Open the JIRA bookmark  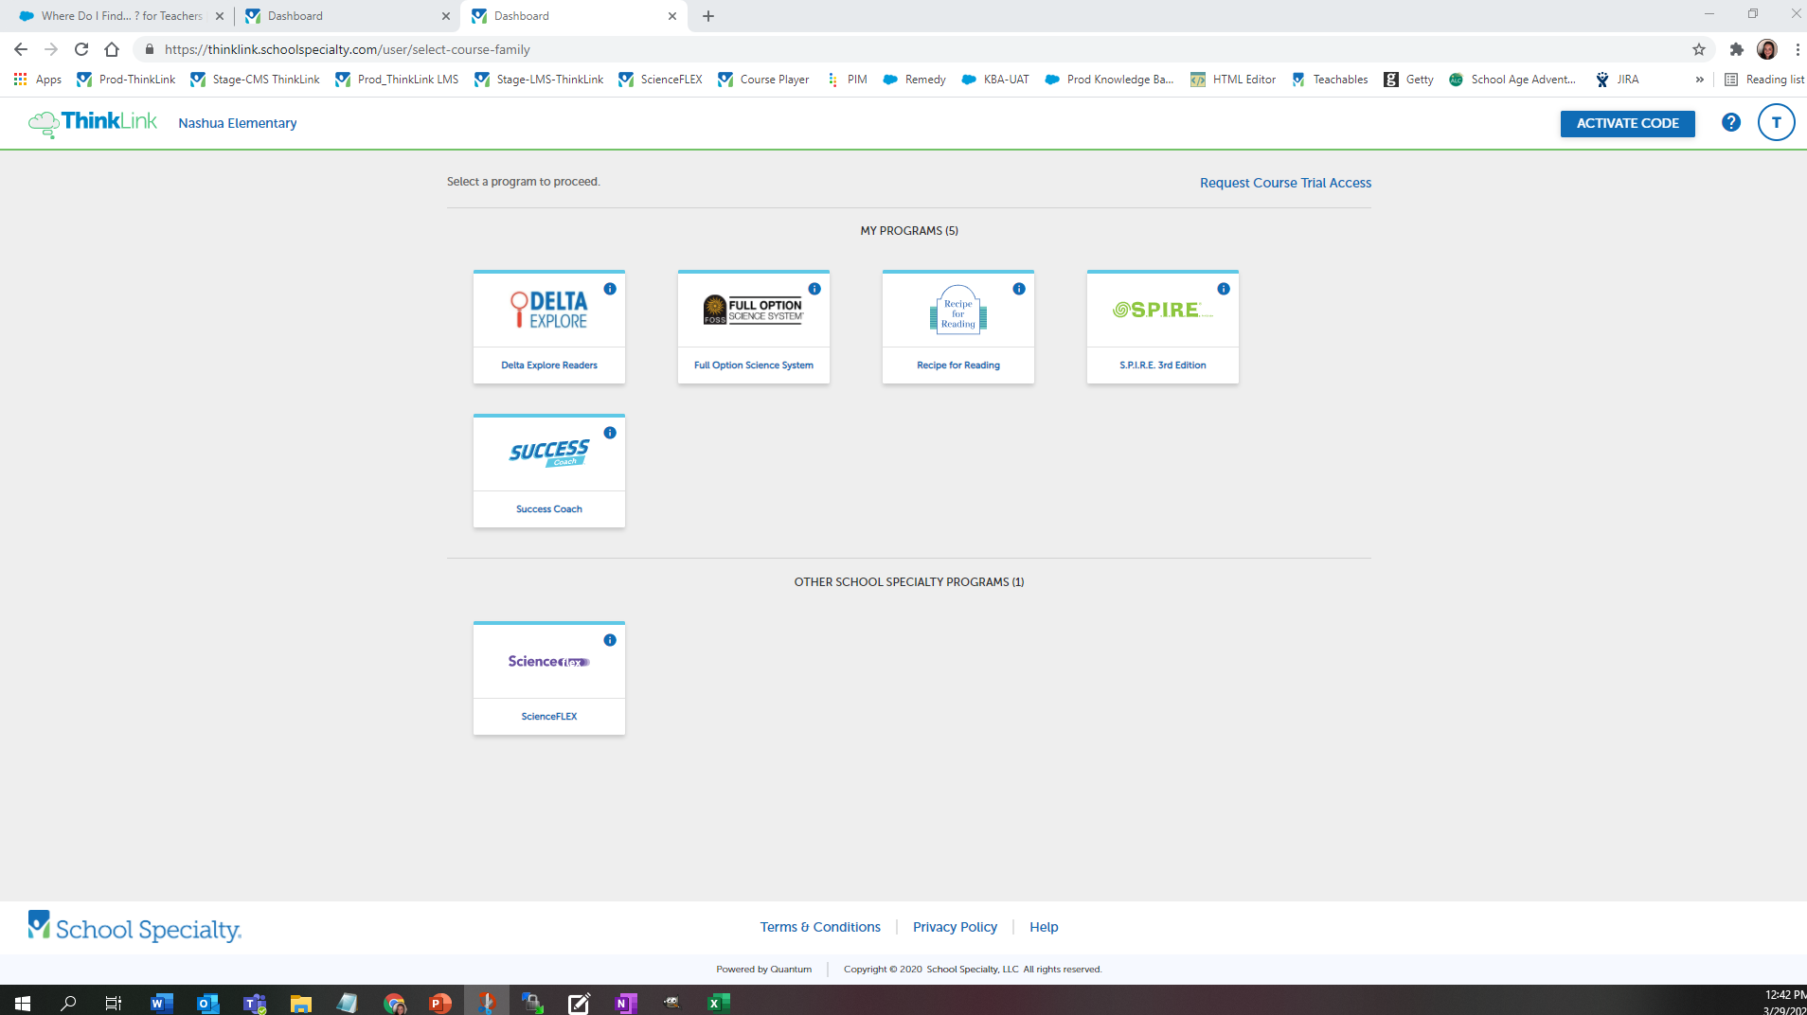(1617, 80)
